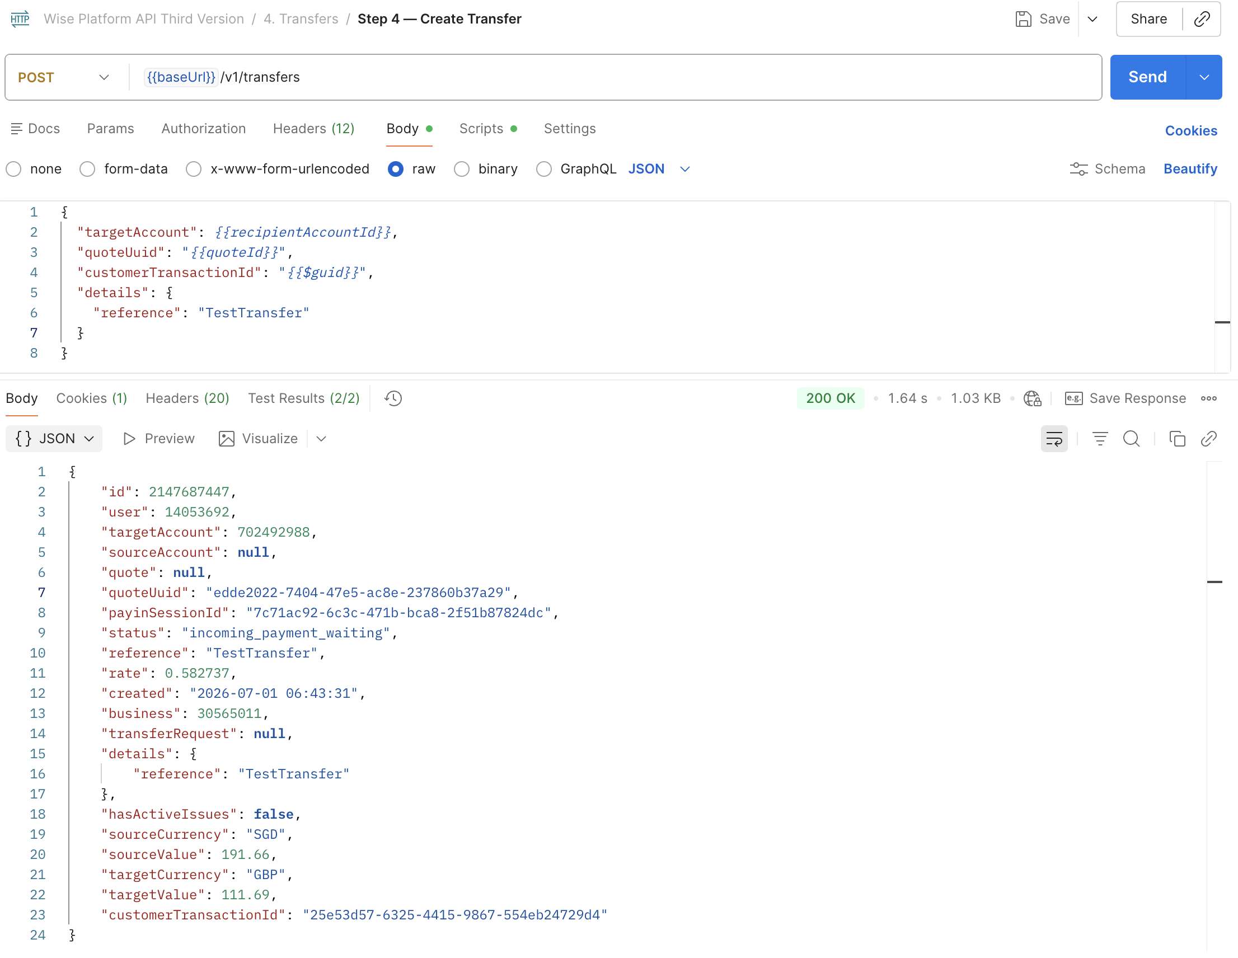
Task: Click the sourceValue 191.66
Action: point(245,855)
